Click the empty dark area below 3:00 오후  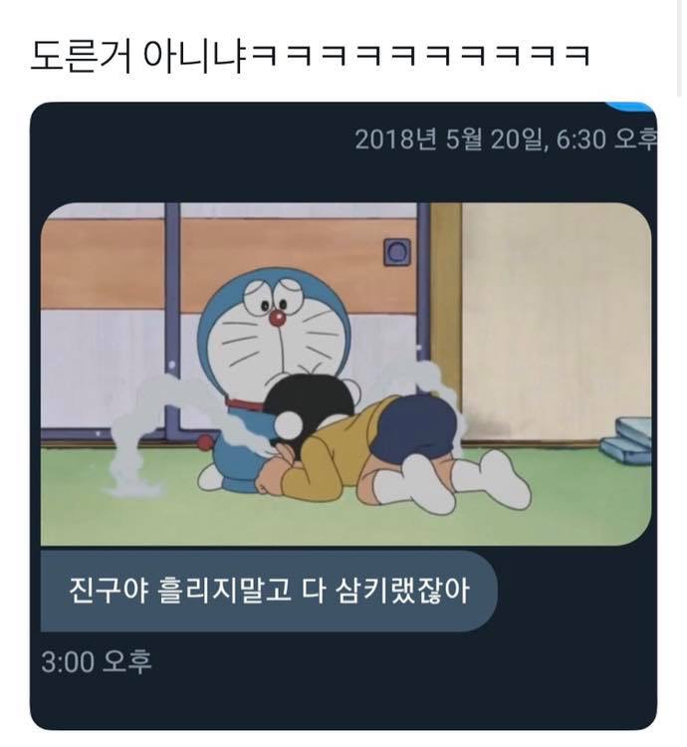tap(343, 700)
